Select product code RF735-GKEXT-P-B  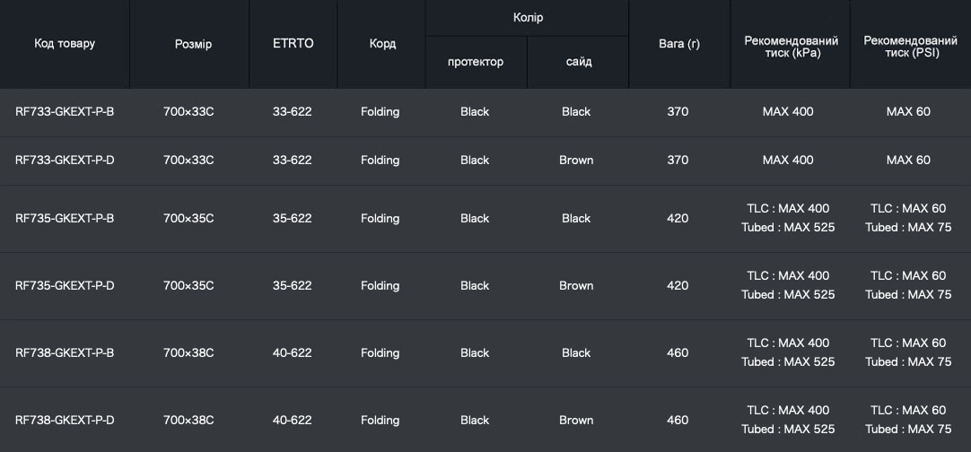coord(65,219)
